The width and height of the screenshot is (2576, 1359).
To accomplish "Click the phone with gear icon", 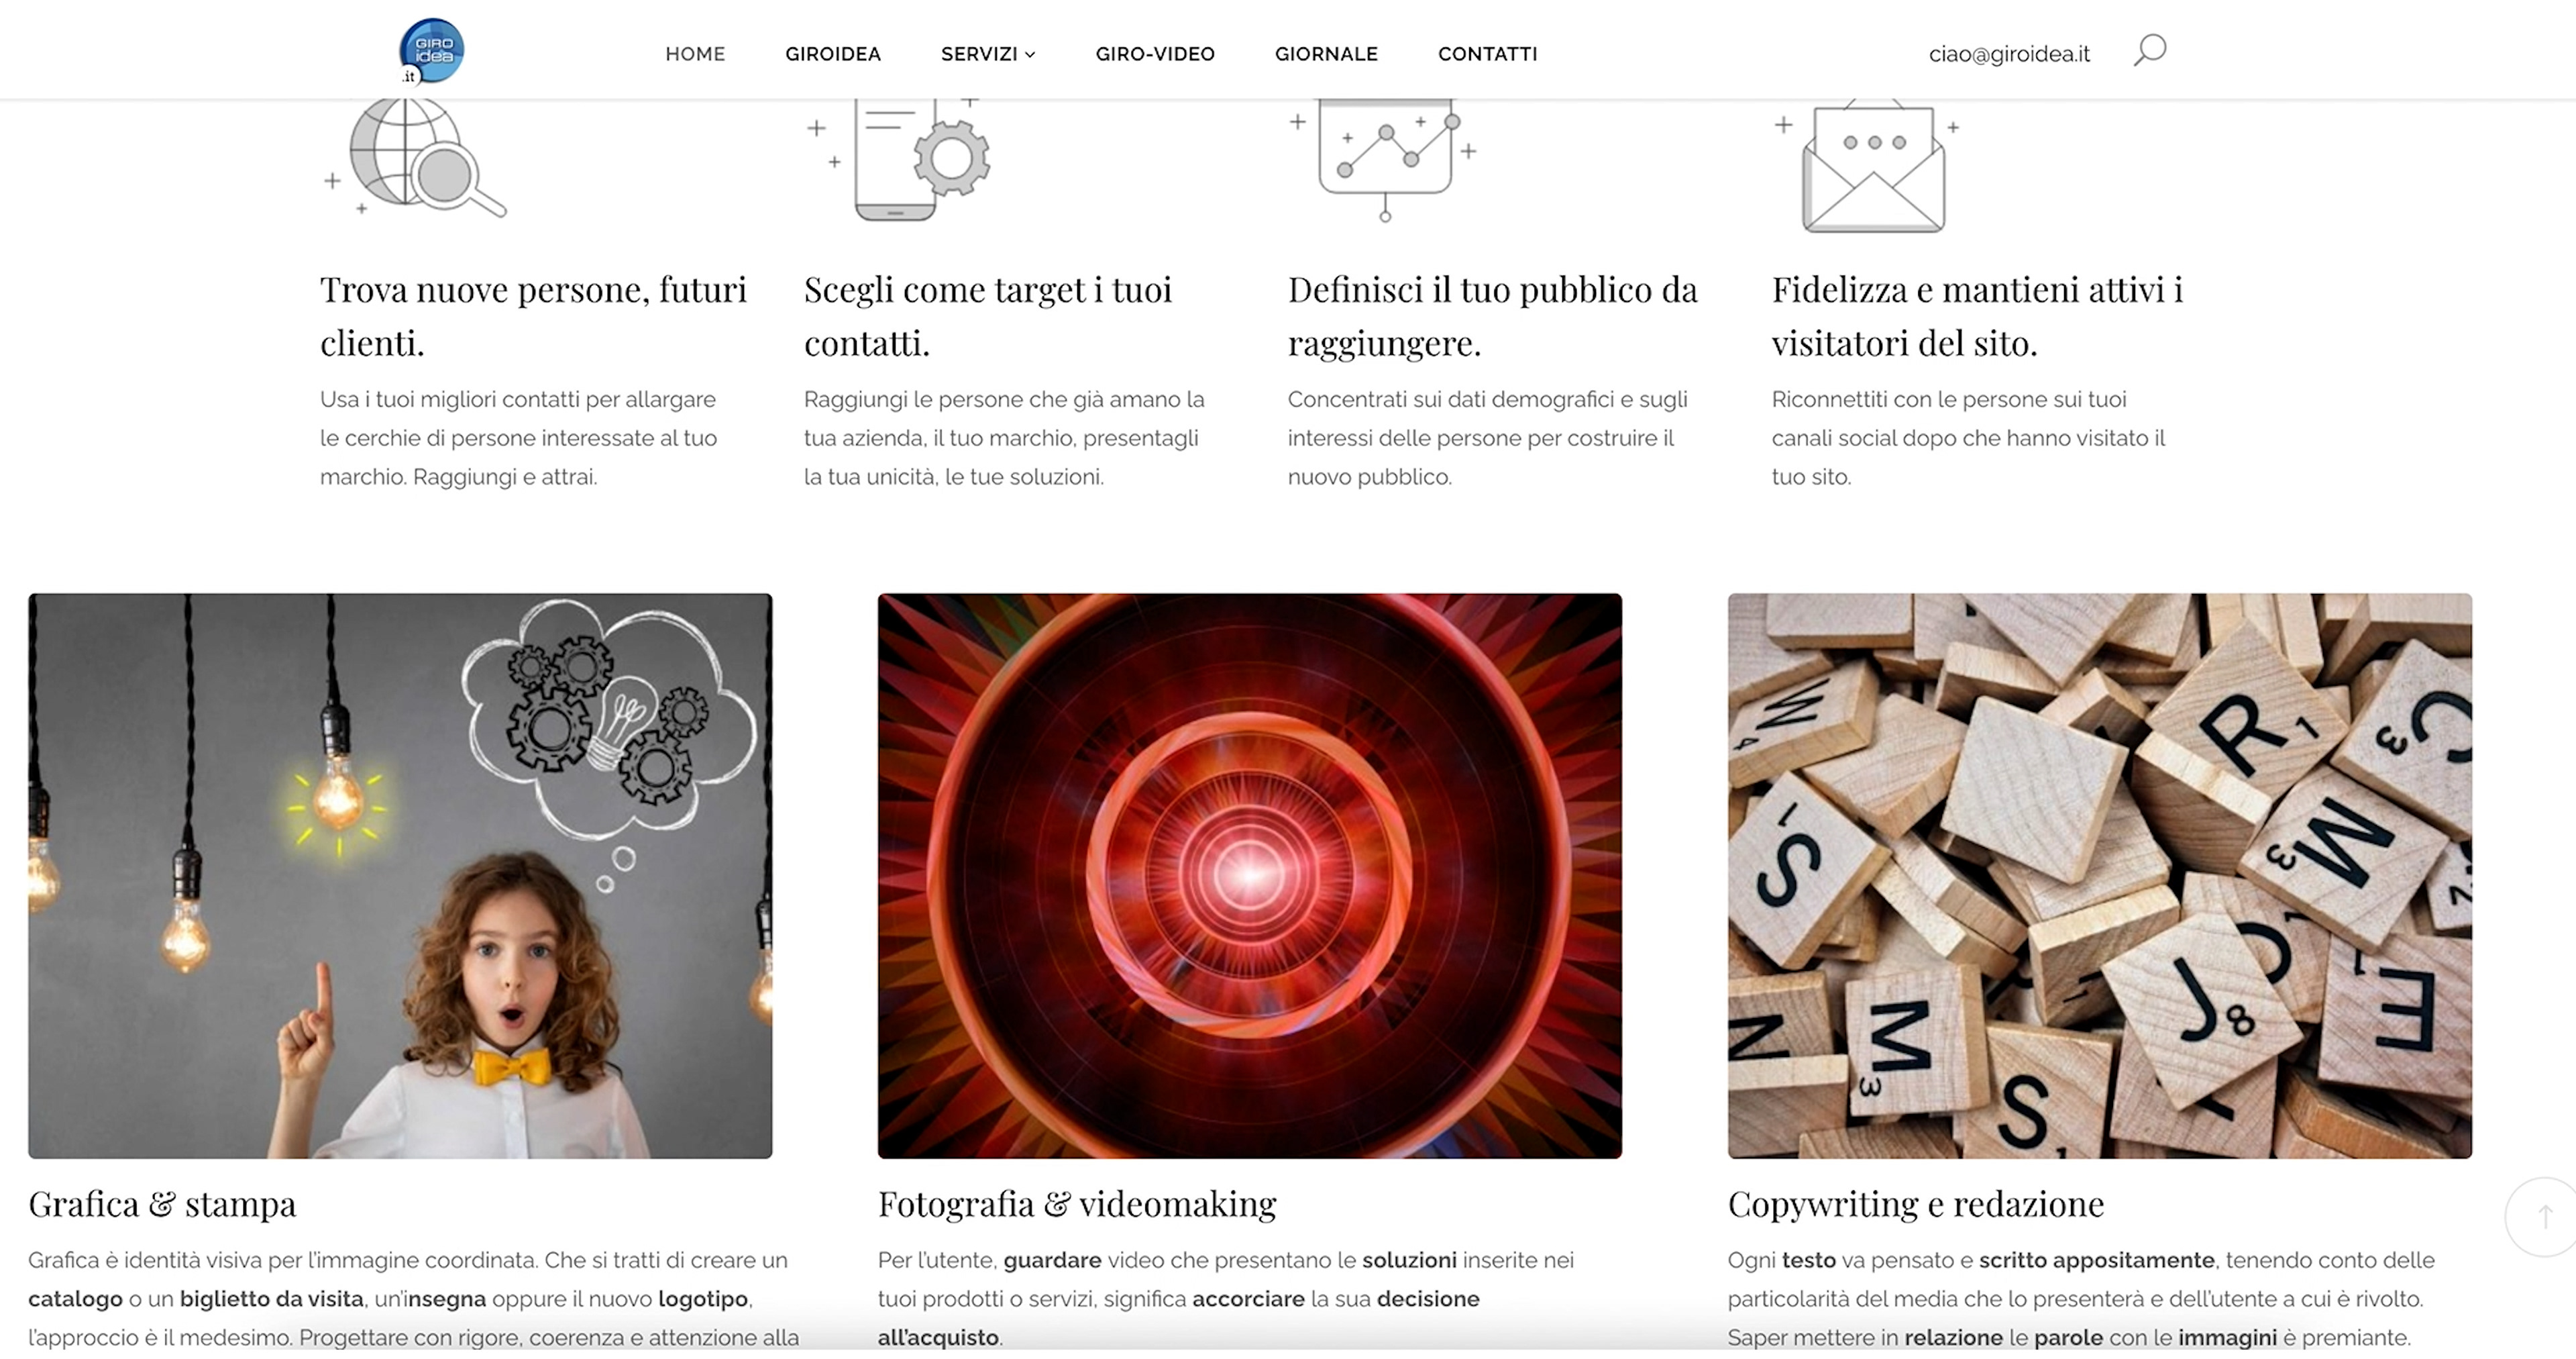I will point(898,159).
